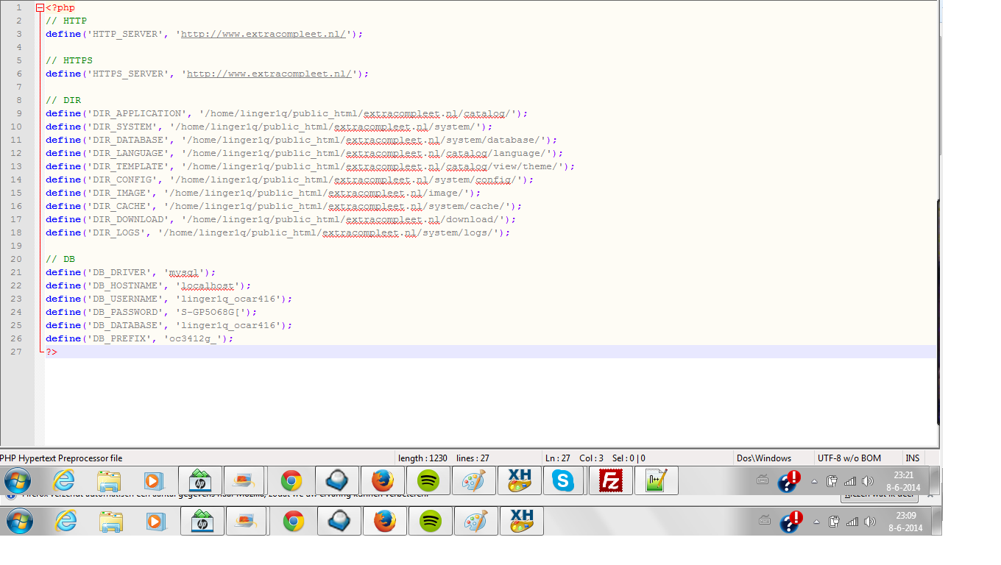Image resolution: width=1001 pixels, height=565 pixels.
Task: Click the DIR_LOGS define line
Action: (x=278, y=232)
